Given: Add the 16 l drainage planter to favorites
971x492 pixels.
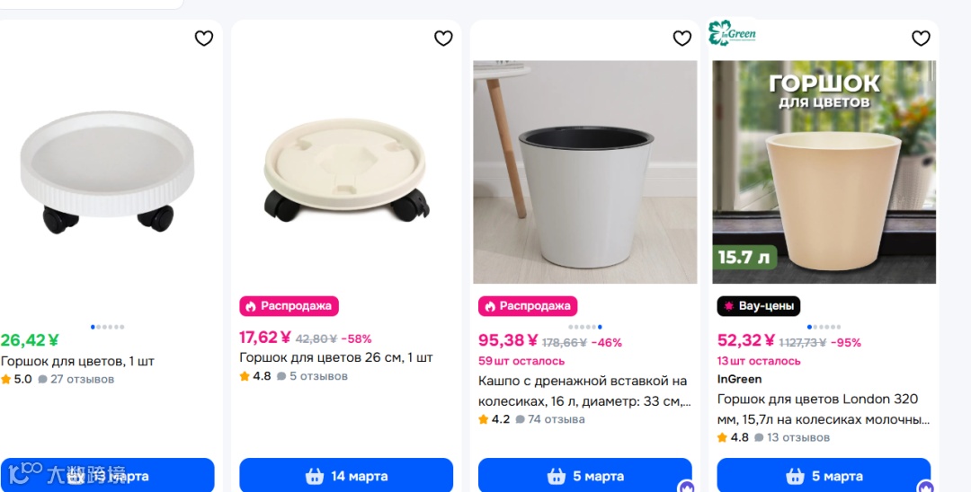Looking at the screenshot, I should (681, 39).
